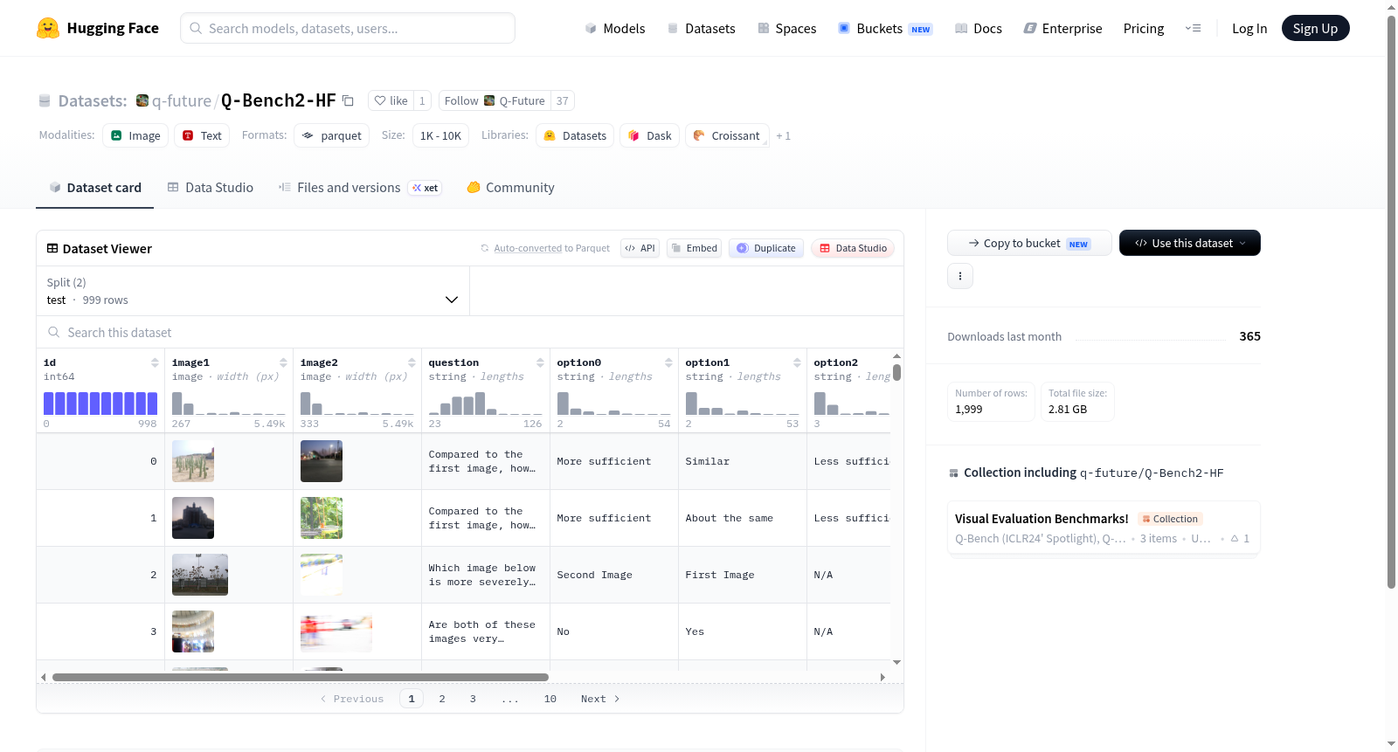The width and height of the screenshot is (1398, 752).
Task: Open the Use this dataset dropdown
Action: coord(1189,243)
